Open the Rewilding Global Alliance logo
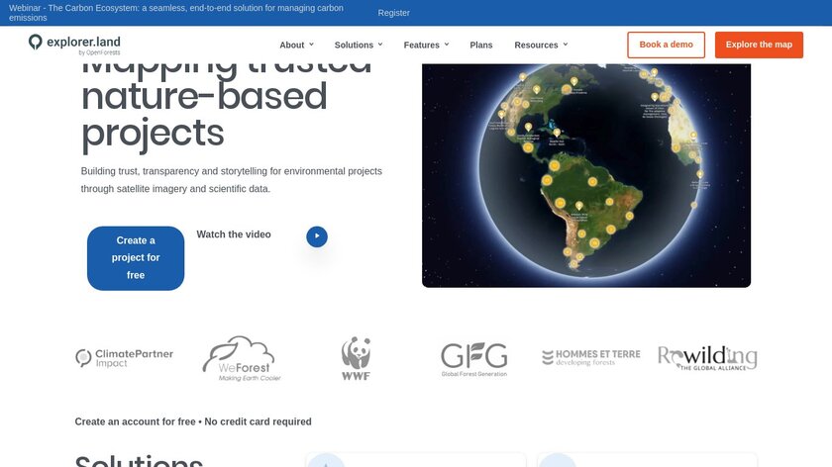The image size is (832, 467). pos(707,357)
